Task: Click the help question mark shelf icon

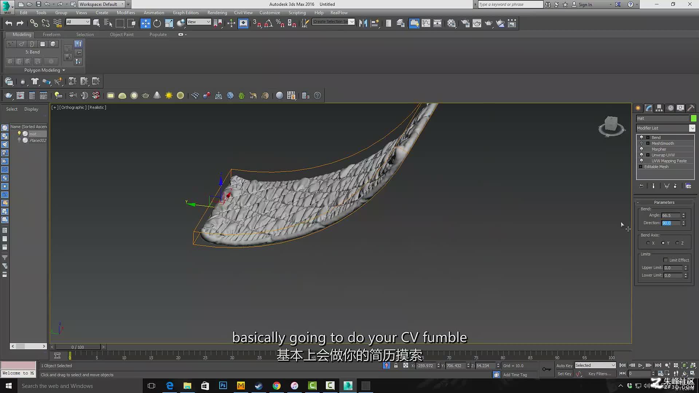Action: click(317, 95)
